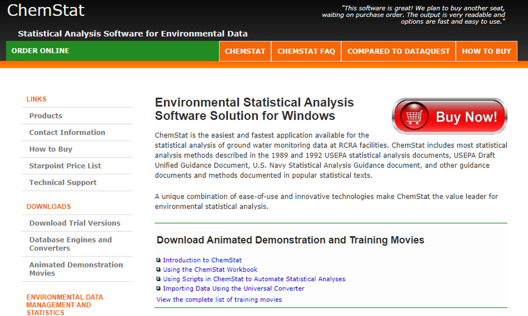Image resolution: width=528 pixels, height=316 pixels.
Task: Open Starpoint Price List link
Action: (x=65, y=166)
